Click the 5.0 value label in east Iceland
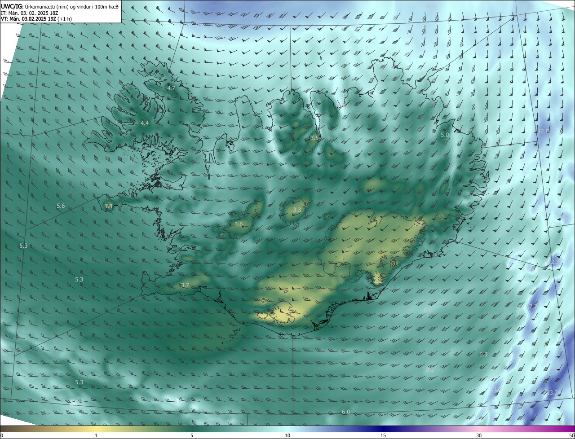 click(x=445, y=135)
